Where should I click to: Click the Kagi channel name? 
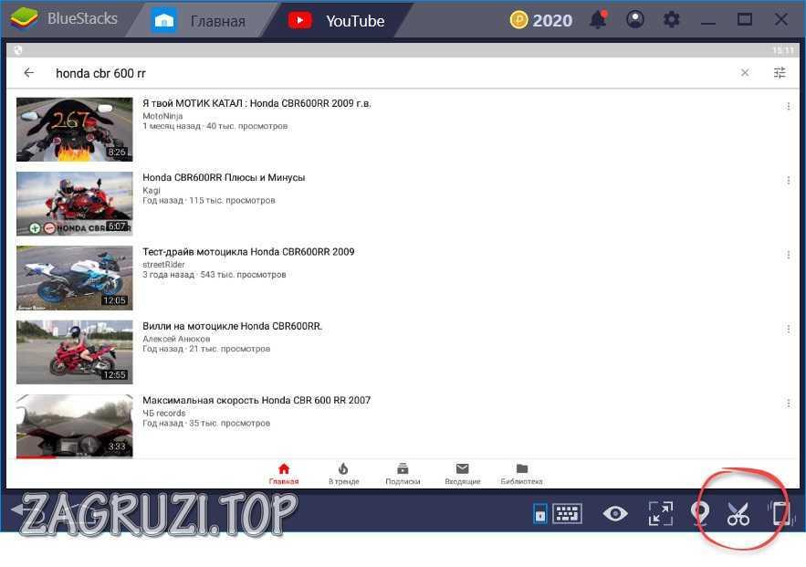152,190
